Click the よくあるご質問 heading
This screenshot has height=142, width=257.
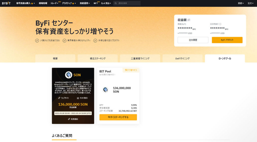[x=62, y=136]
